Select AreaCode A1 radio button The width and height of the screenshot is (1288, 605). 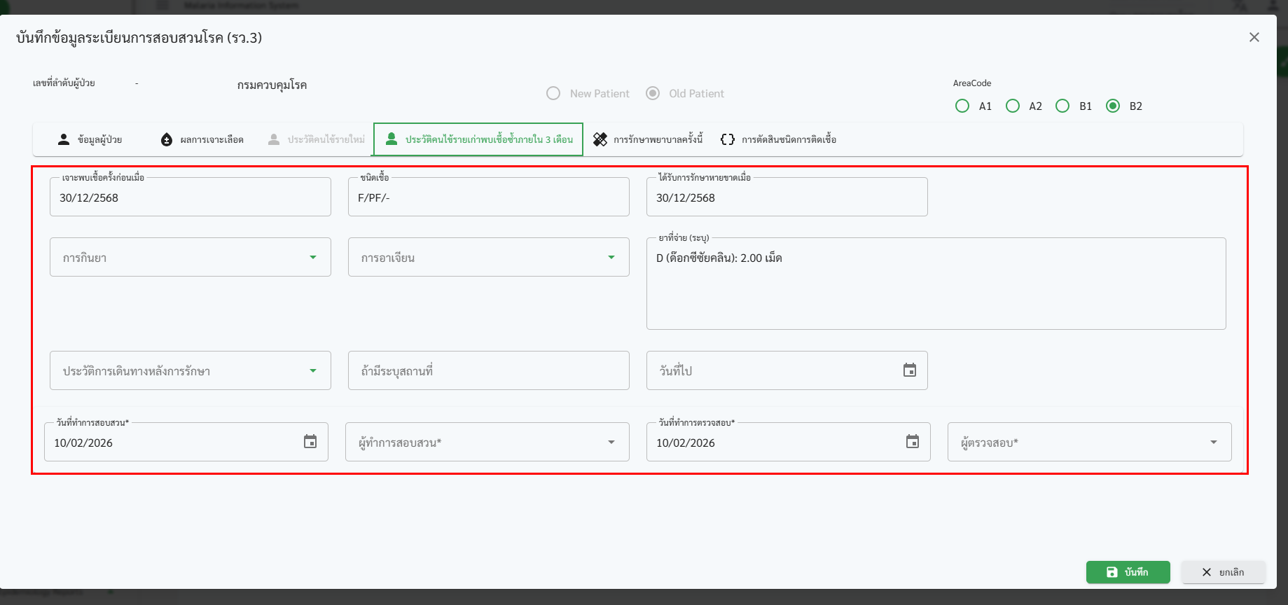coord(962,106)
